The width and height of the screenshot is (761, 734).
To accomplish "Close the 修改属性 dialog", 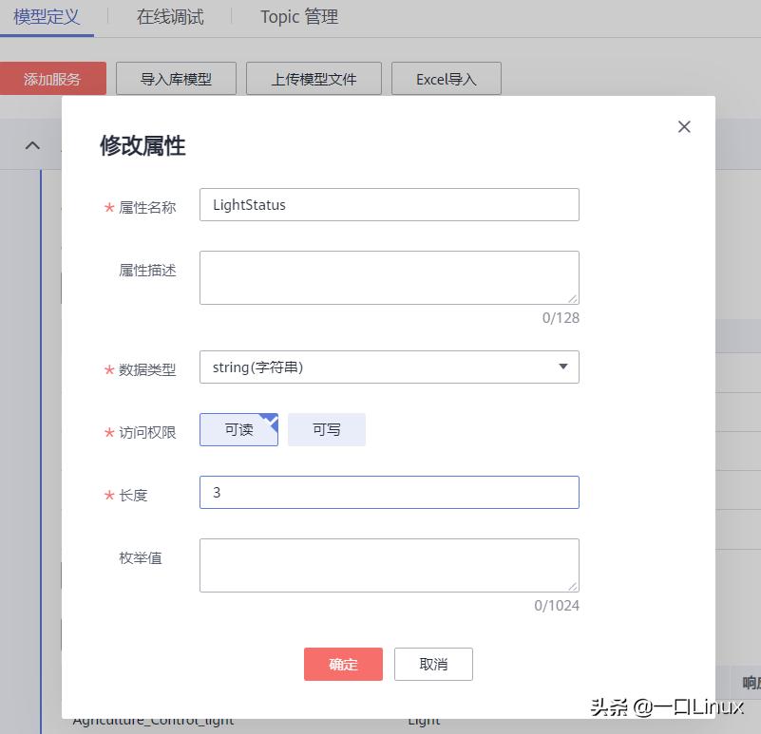I will tap(683, 126).
